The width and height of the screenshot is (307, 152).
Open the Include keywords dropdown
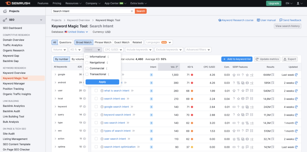(139, 50)
